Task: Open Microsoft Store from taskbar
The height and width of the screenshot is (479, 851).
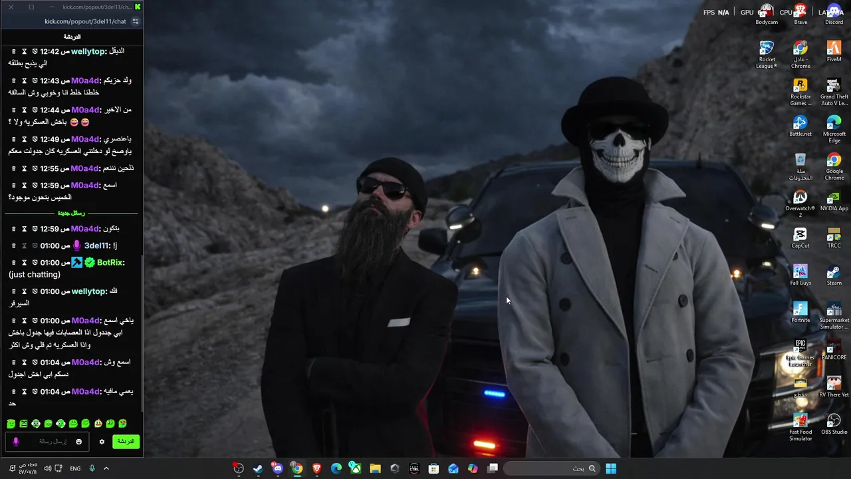Action: (433, 468)
